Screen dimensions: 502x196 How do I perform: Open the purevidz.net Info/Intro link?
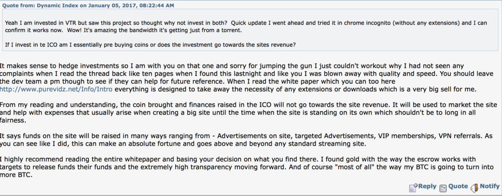pos(56,89)
